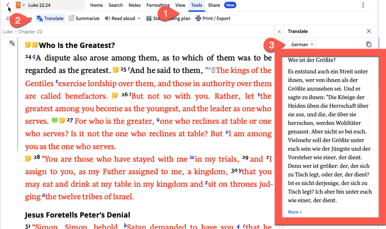386x229 pixels.
Task: Switch to the Notes menu
Action: click(135, 5)
